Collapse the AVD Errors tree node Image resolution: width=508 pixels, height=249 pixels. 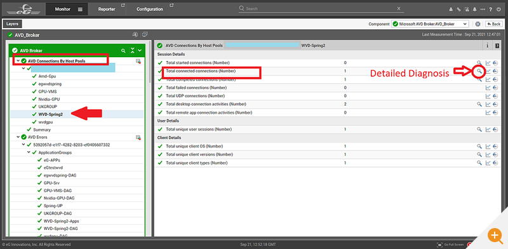click(18, 137)
